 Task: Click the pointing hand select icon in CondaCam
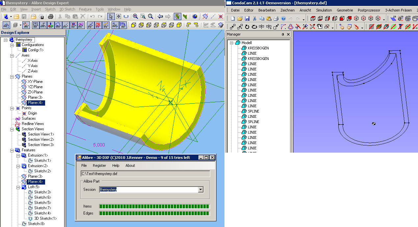click(342, 27)
